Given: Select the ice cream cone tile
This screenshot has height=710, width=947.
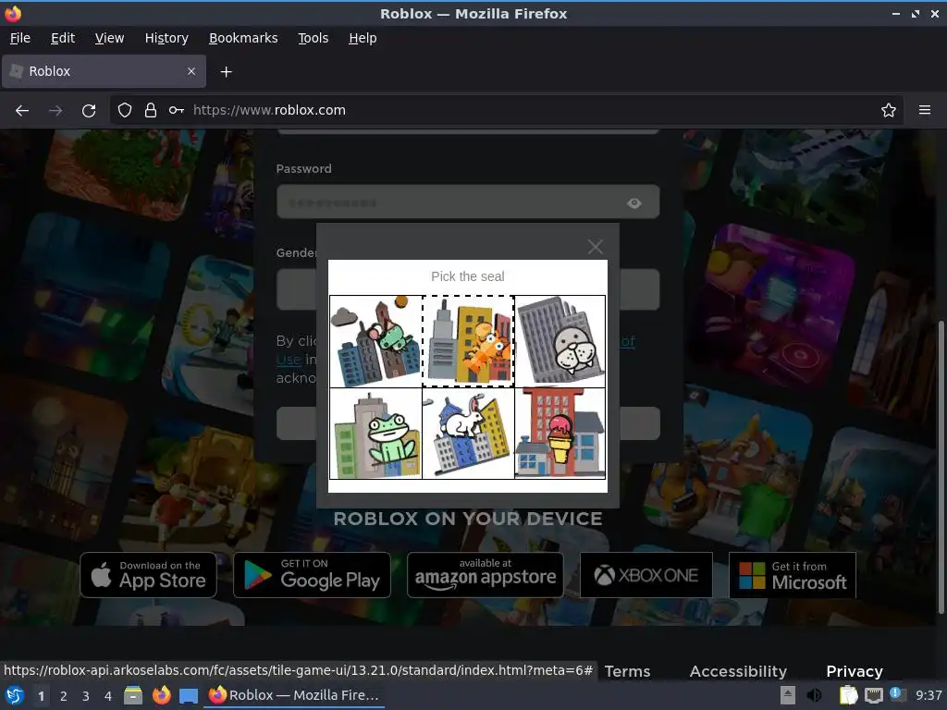Looking at the screenshot, I should coord(560,434).
